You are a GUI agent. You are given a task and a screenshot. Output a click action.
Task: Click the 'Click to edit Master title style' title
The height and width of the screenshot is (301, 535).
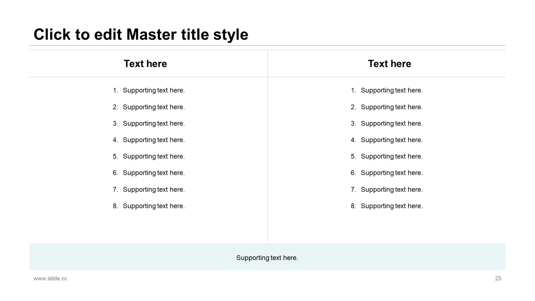pos(141,34)
